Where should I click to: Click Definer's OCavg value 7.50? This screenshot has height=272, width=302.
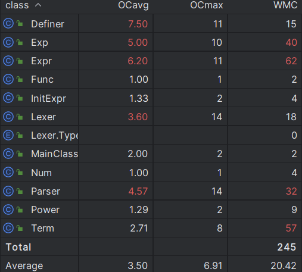click(138, 24)
